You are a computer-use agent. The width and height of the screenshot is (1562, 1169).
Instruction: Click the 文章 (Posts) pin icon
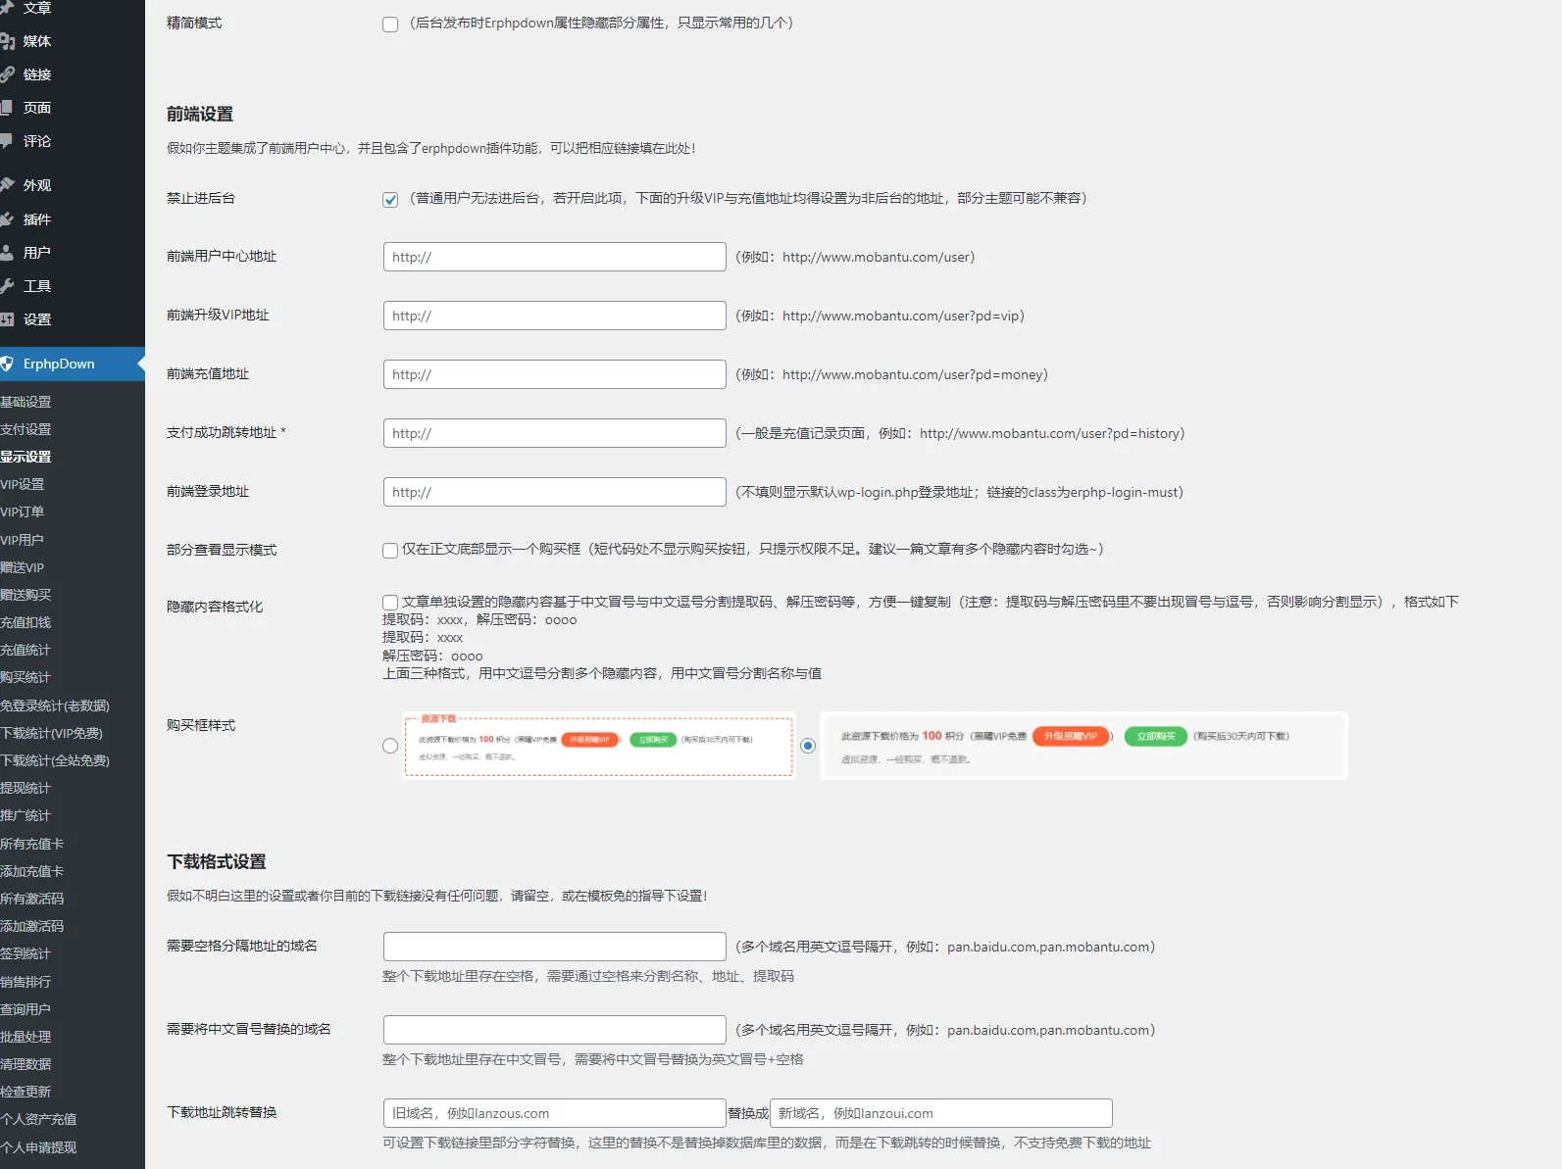click(x=7, y=8)
